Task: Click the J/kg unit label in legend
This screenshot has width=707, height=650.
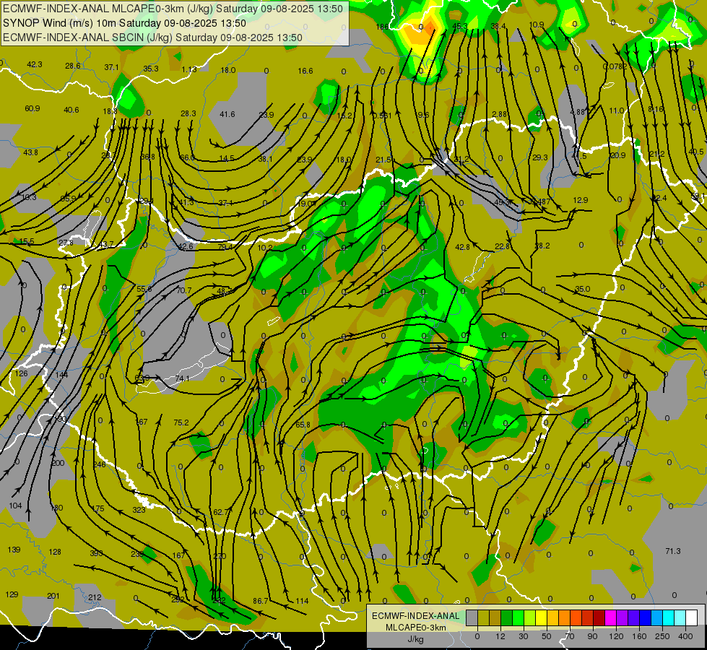Action: tap(416, 639)
